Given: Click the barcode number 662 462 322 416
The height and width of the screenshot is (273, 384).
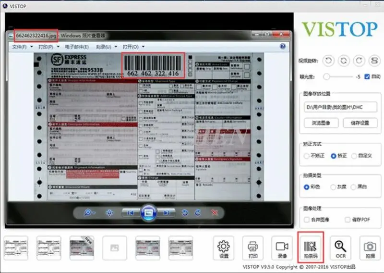Looking at the screenshot, I should (x=153, y=73).
